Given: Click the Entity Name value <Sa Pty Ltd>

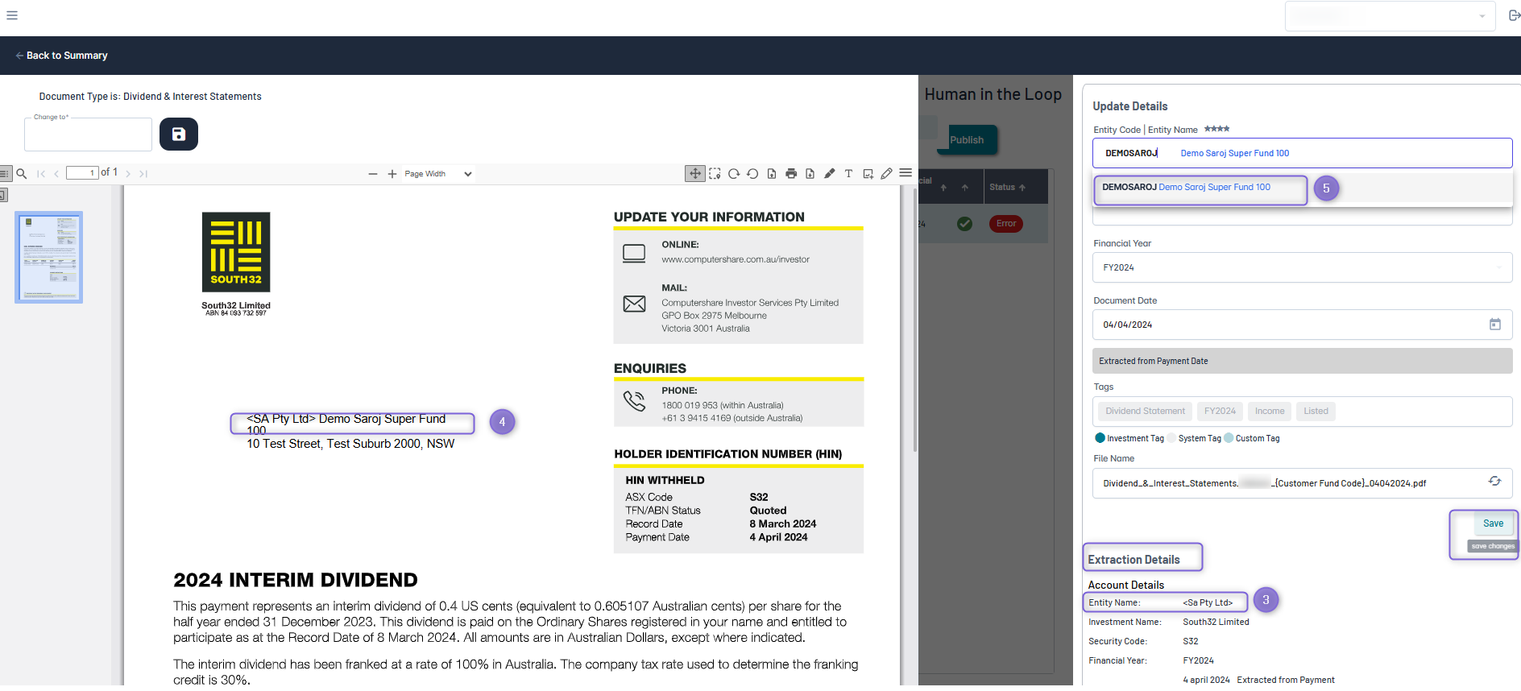Looking at the screenshot, I should click(x=1208, y=603).
